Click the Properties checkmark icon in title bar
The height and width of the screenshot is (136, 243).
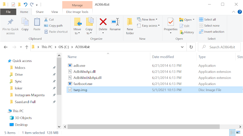[x=13, y=5]
